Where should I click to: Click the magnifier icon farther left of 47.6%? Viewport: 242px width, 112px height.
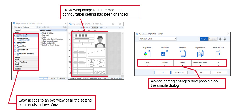coord(87,28)
